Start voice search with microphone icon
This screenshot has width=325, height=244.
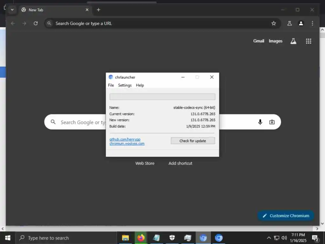(260, 122)
